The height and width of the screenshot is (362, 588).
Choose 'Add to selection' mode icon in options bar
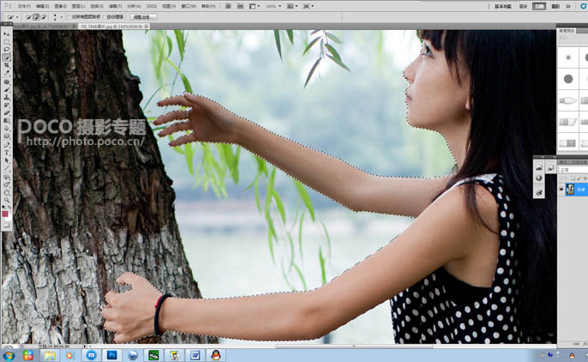click(x=35, y=16)
